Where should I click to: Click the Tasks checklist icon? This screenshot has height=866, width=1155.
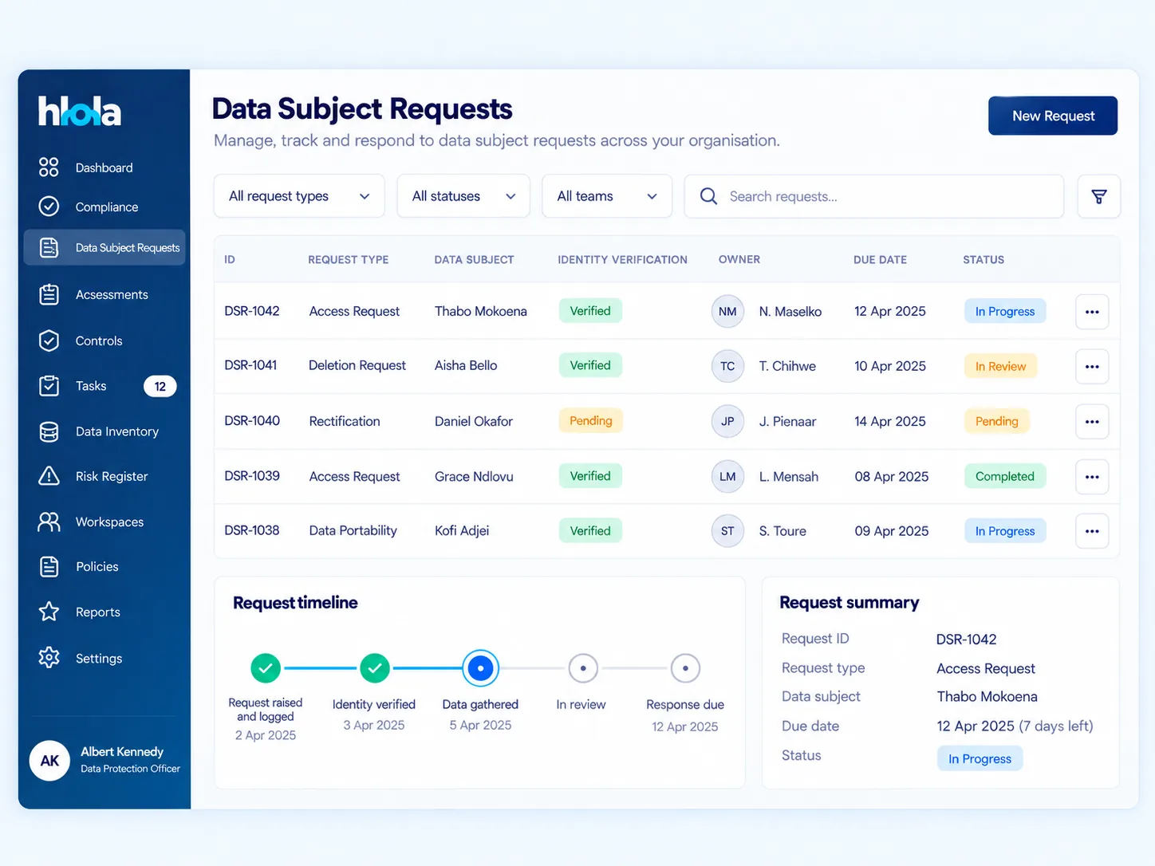[49, 386]
